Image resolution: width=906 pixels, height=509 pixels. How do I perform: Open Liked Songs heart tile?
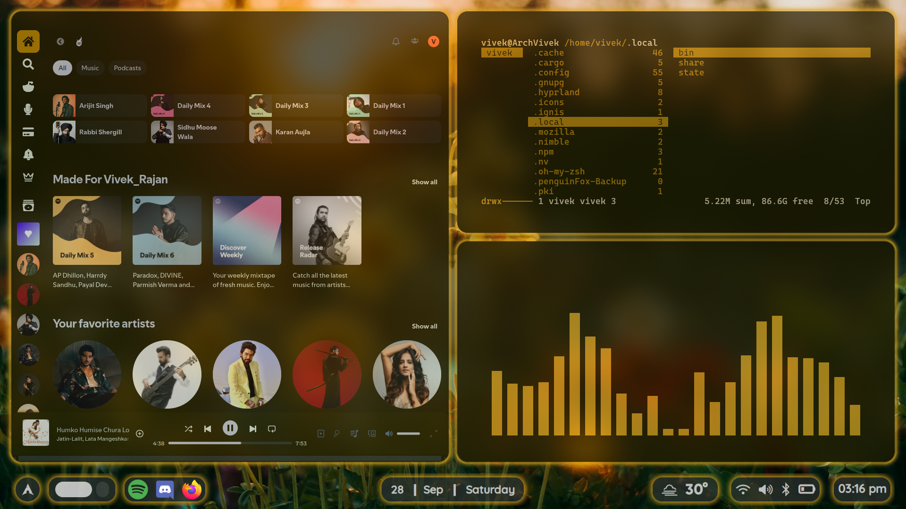pyautogui.click(x=28, y=234)
